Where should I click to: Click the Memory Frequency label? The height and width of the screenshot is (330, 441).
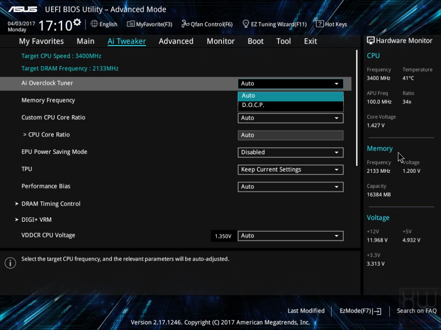pyautogui.click(x=48, y=100)
